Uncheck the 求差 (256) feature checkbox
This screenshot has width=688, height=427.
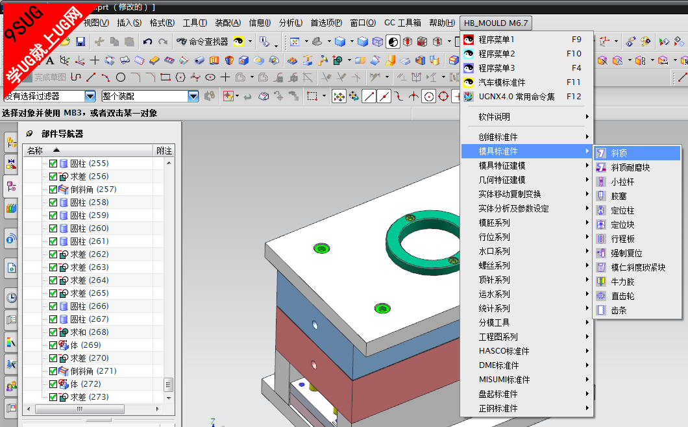[53, 177]
